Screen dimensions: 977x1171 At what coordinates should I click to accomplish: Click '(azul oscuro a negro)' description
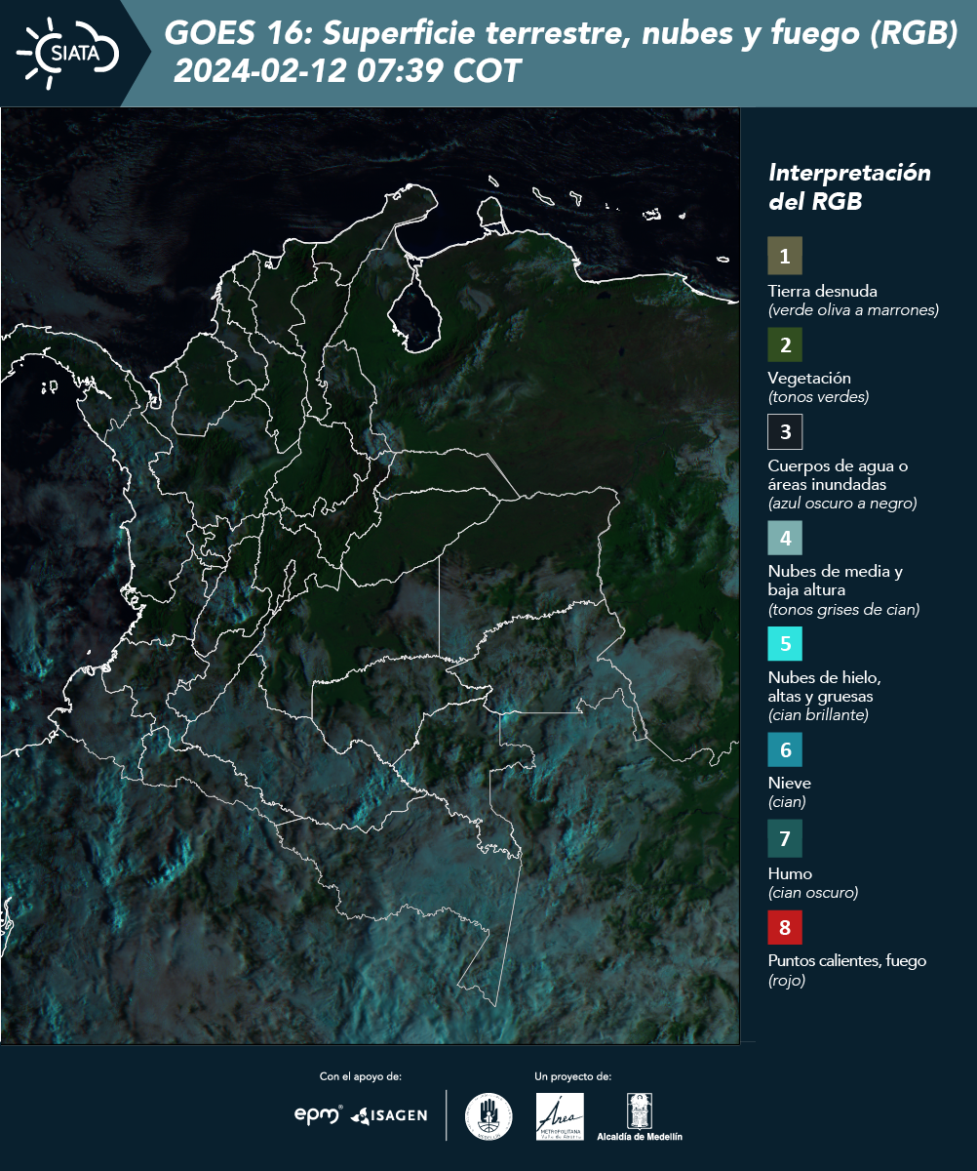pos(842,504)
